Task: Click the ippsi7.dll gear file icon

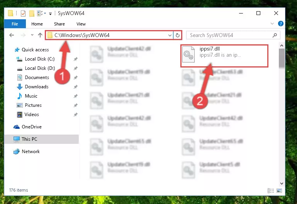Action: point(188,54)
